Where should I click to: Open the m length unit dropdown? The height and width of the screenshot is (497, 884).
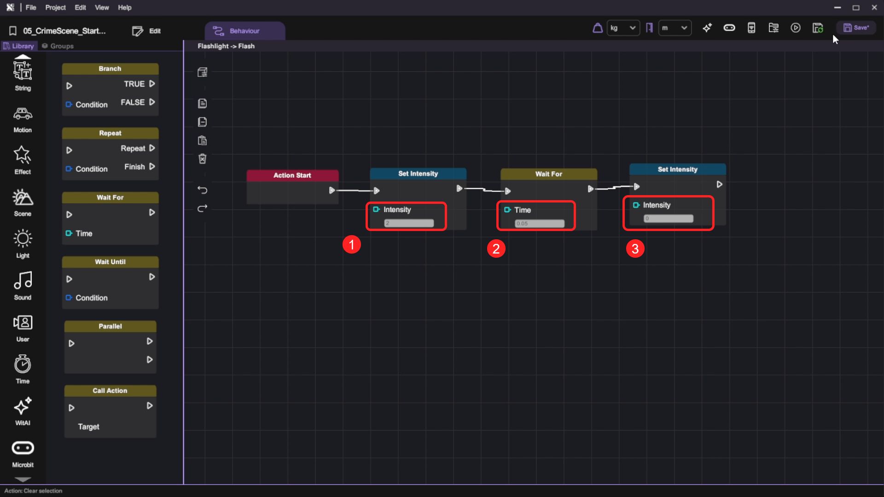coord(675,28)
